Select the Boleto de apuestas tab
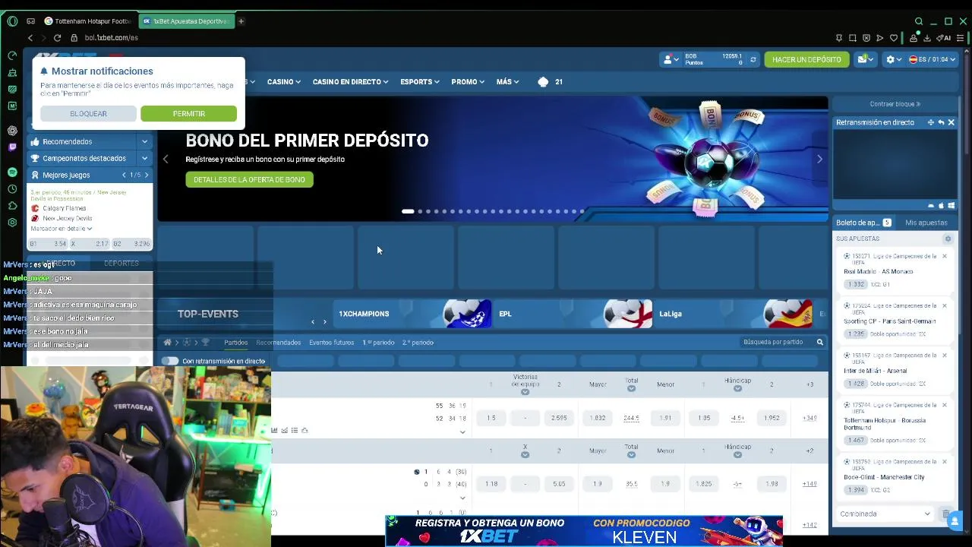972x547 pixels. 864,223
